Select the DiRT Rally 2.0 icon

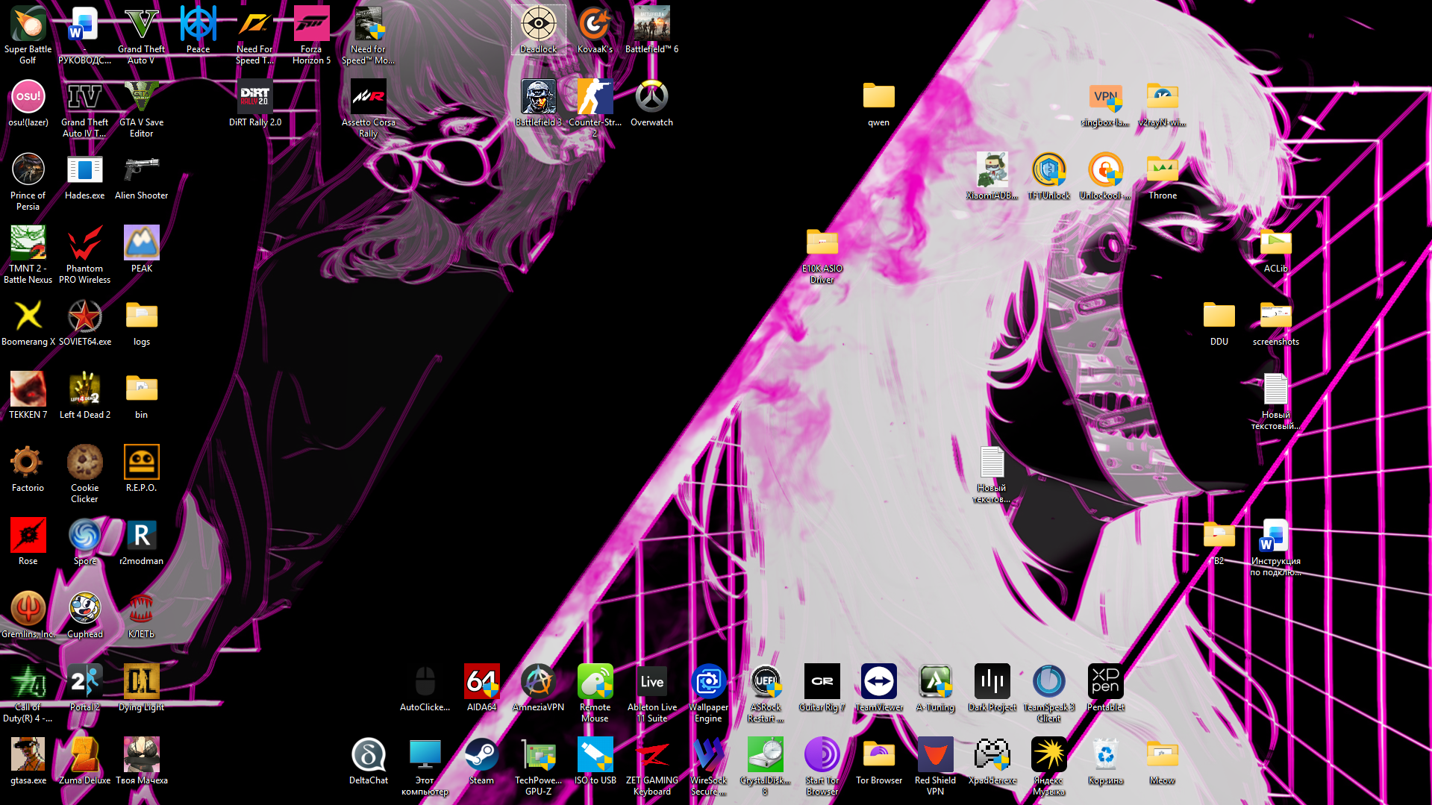(255, 103)
